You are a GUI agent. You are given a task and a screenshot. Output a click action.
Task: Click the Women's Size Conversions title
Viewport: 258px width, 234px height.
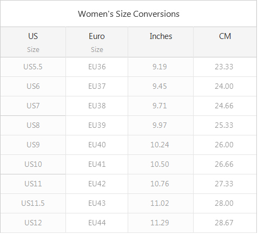(x=129, y=14)
